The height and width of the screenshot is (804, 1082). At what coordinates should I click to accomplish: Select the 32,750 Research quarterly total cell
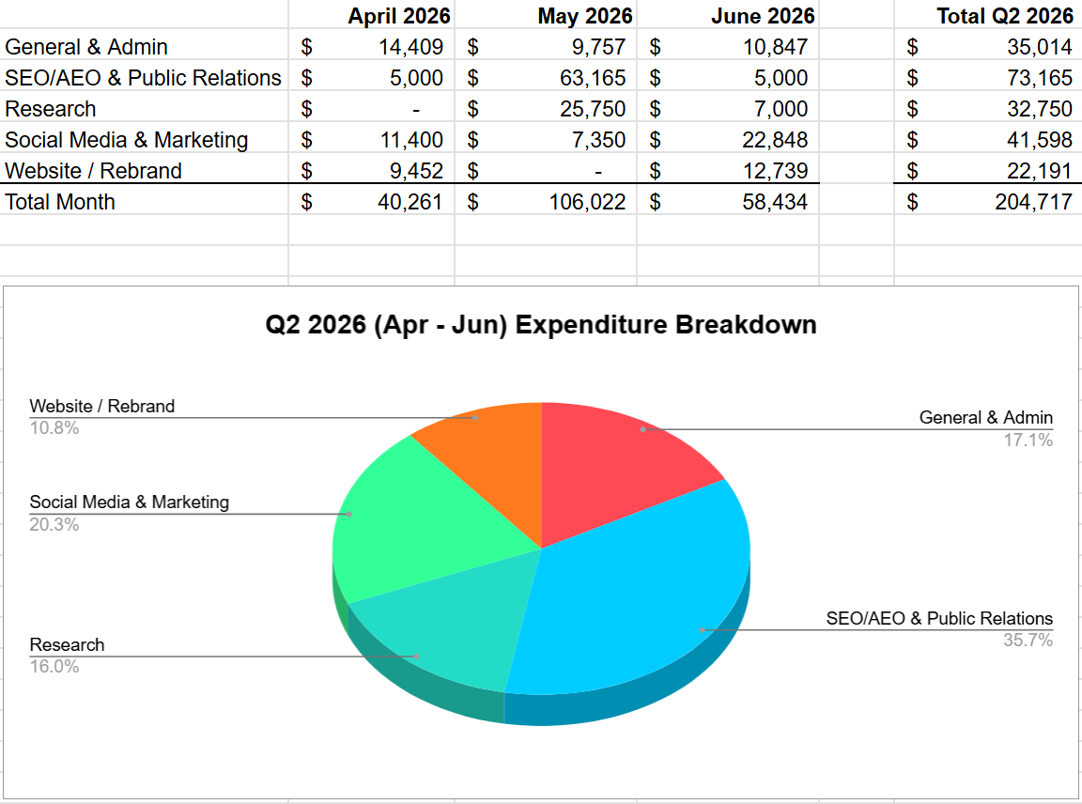point(988,108)
